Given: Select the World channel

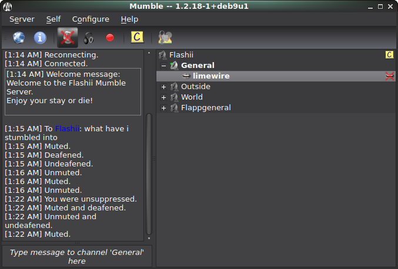Looking at the screenshot, I should (x=192, y=97).
